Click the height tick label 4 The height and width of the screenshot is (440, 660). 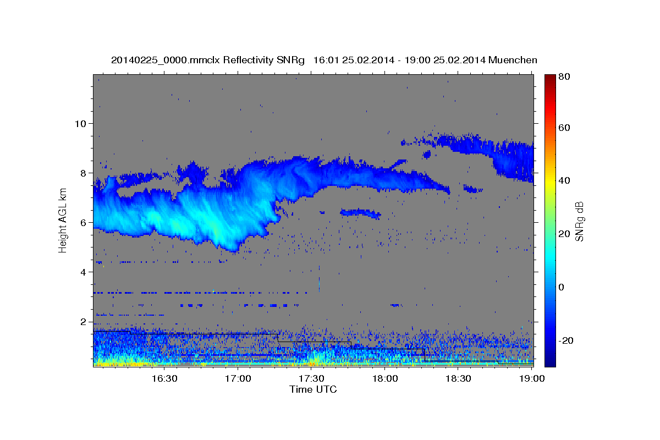pos(83,272)
